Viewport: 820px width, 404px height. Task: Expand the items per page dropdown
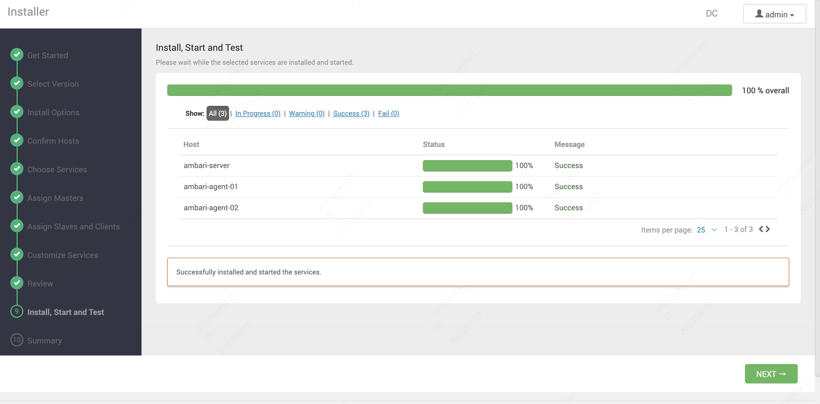(714, 230)
